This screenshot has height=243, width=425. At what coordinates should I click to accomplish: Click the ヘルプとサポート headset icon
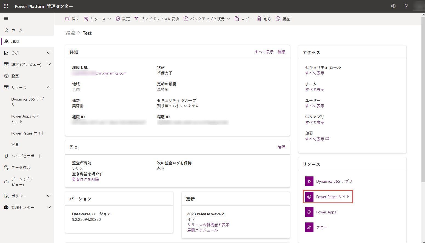[6, 156]
